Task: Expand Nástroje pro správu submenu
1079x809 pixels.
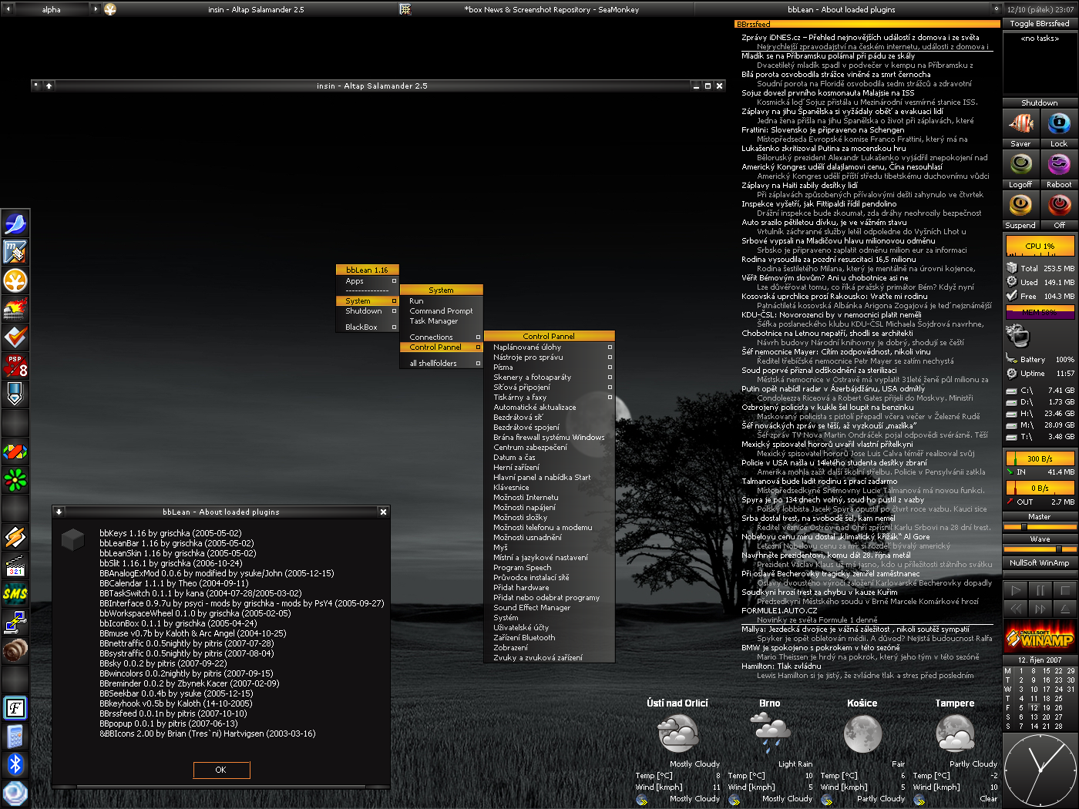Action: [x=549, y=357]
